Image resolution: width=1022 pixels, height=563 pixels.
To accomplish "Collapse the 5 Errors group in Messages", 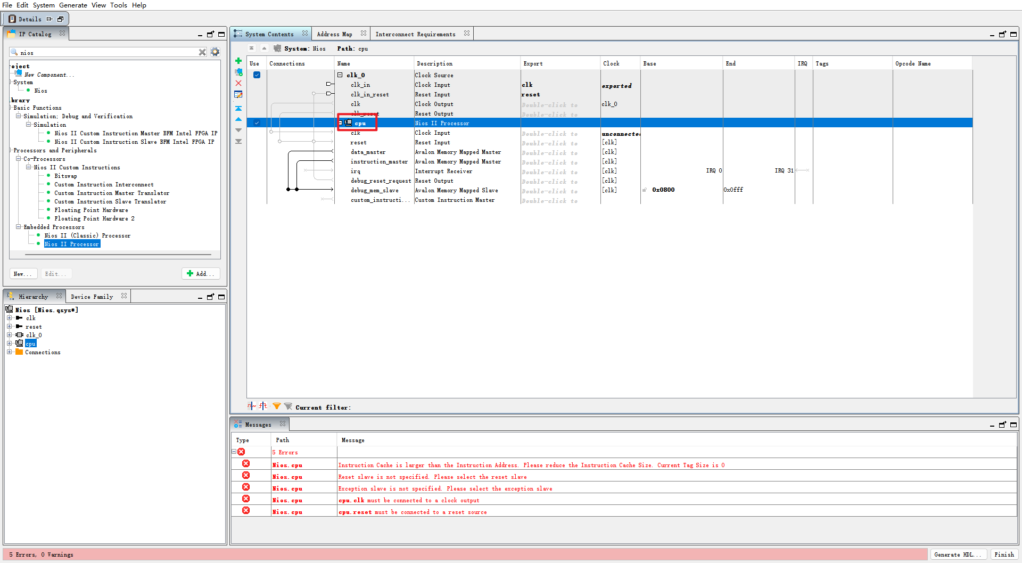I will coord(234,452).
